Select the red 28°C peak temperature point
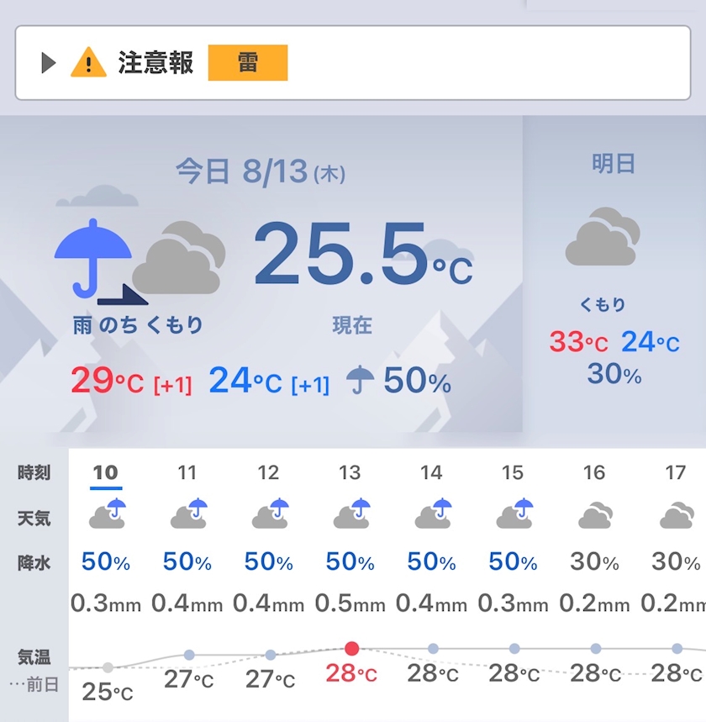 coord(352,649)
